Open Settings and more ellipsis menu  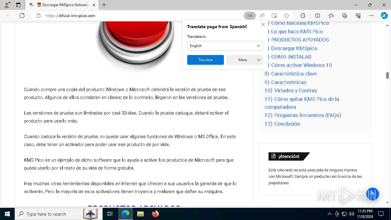pyautogui.click(x=371, y=16)
